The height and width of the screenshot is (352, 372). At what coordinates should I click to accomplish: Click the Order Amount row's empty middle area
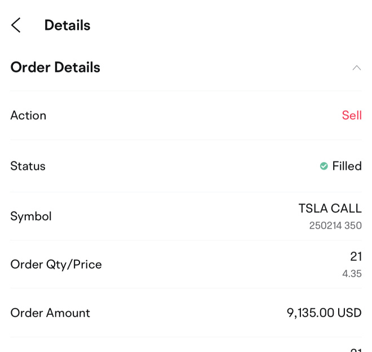[188, 313]
